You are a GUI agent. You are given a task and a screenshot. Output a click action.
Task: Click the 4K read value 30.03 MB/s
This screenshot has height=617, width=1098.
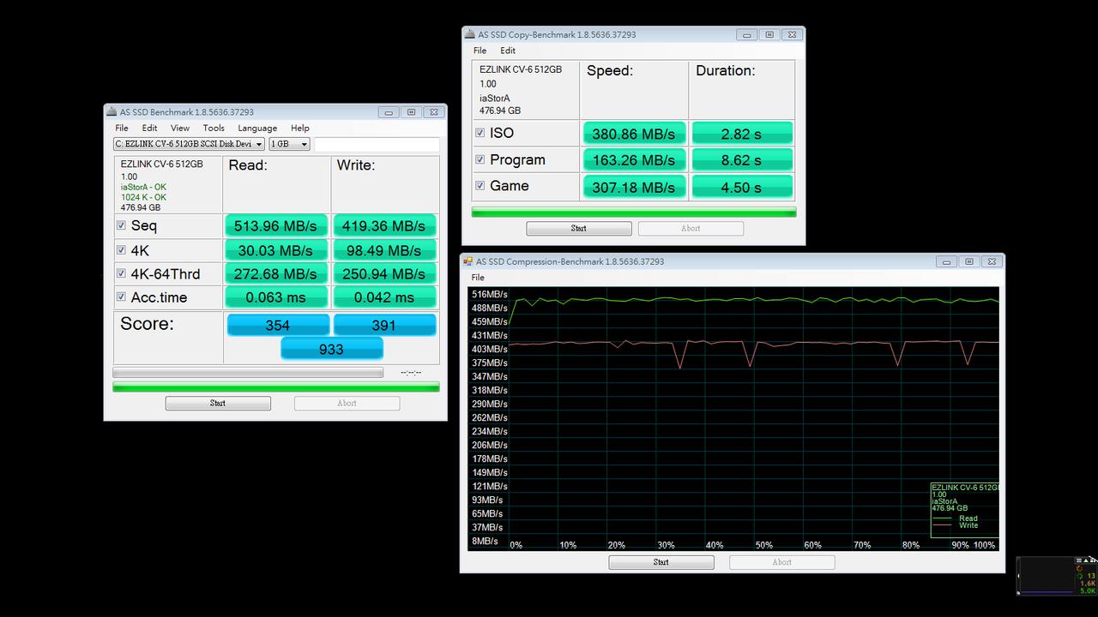276,250
